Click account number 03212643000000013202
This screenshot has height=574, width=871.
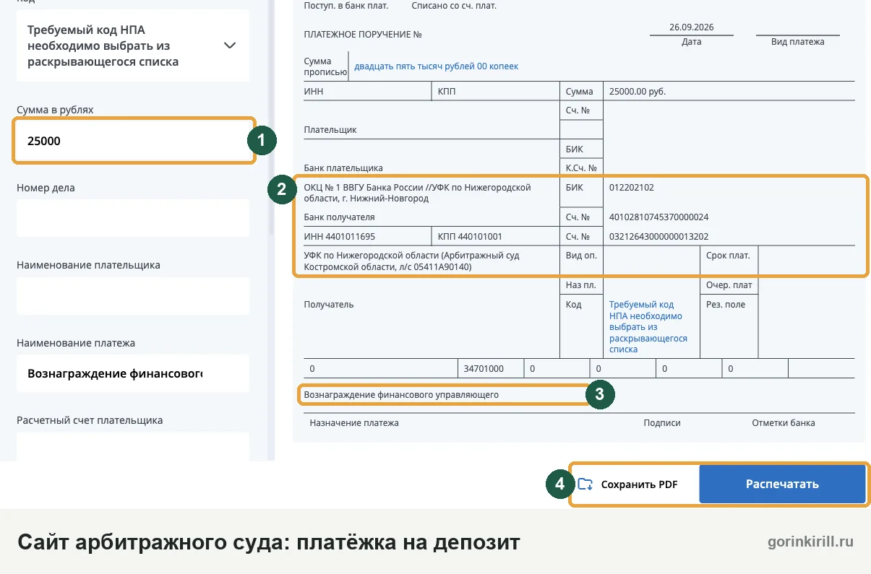tap(658, 236)
